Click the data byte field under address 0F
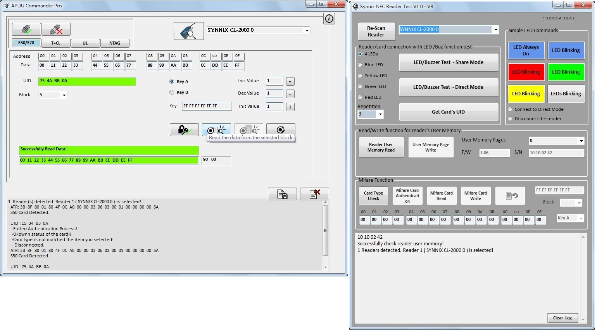The image size is (597, 331). (x=239, y=66)
